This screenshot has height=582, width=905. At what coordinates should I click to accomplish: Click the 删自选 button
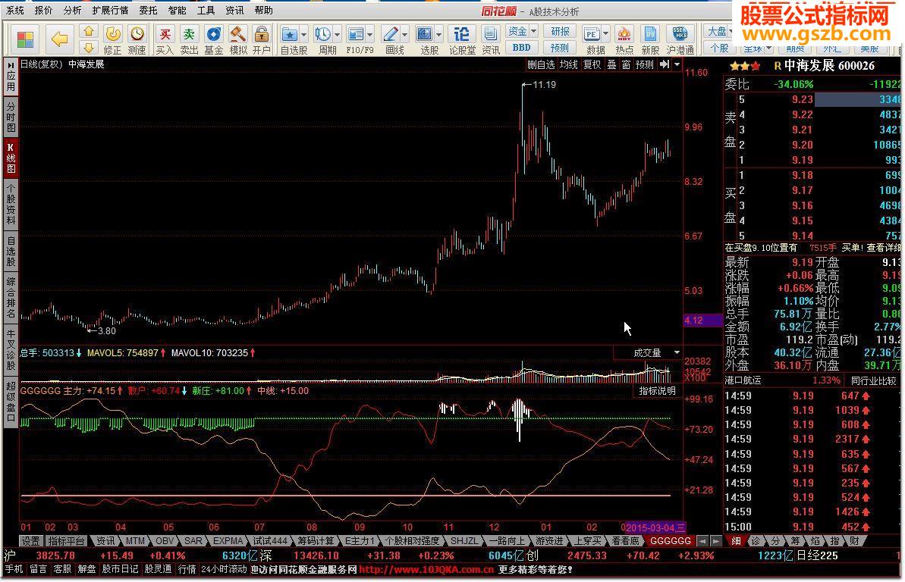click(541, 64)
